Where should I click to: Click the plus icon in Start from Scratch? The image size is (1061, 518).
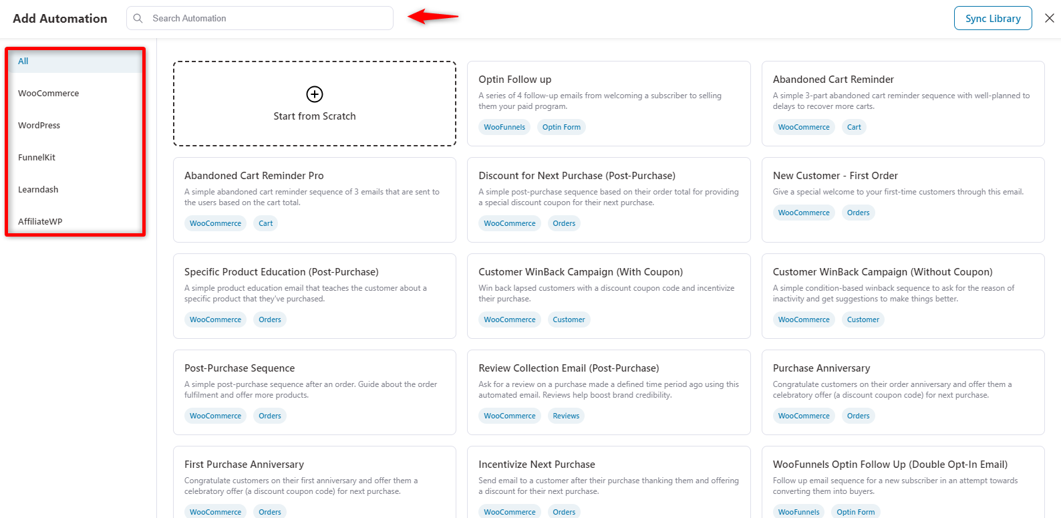pos(315,94)
